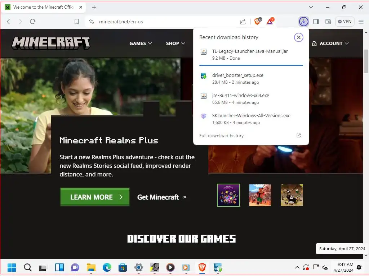The height and width of the screenshot is (276, 369).
Task: Open the browser Downloads toolbar button
Action: 303,22
